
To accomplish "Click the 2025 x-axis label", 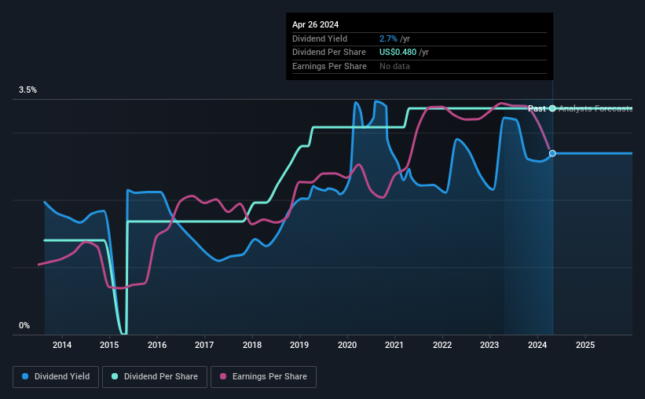I will point(585,345).
